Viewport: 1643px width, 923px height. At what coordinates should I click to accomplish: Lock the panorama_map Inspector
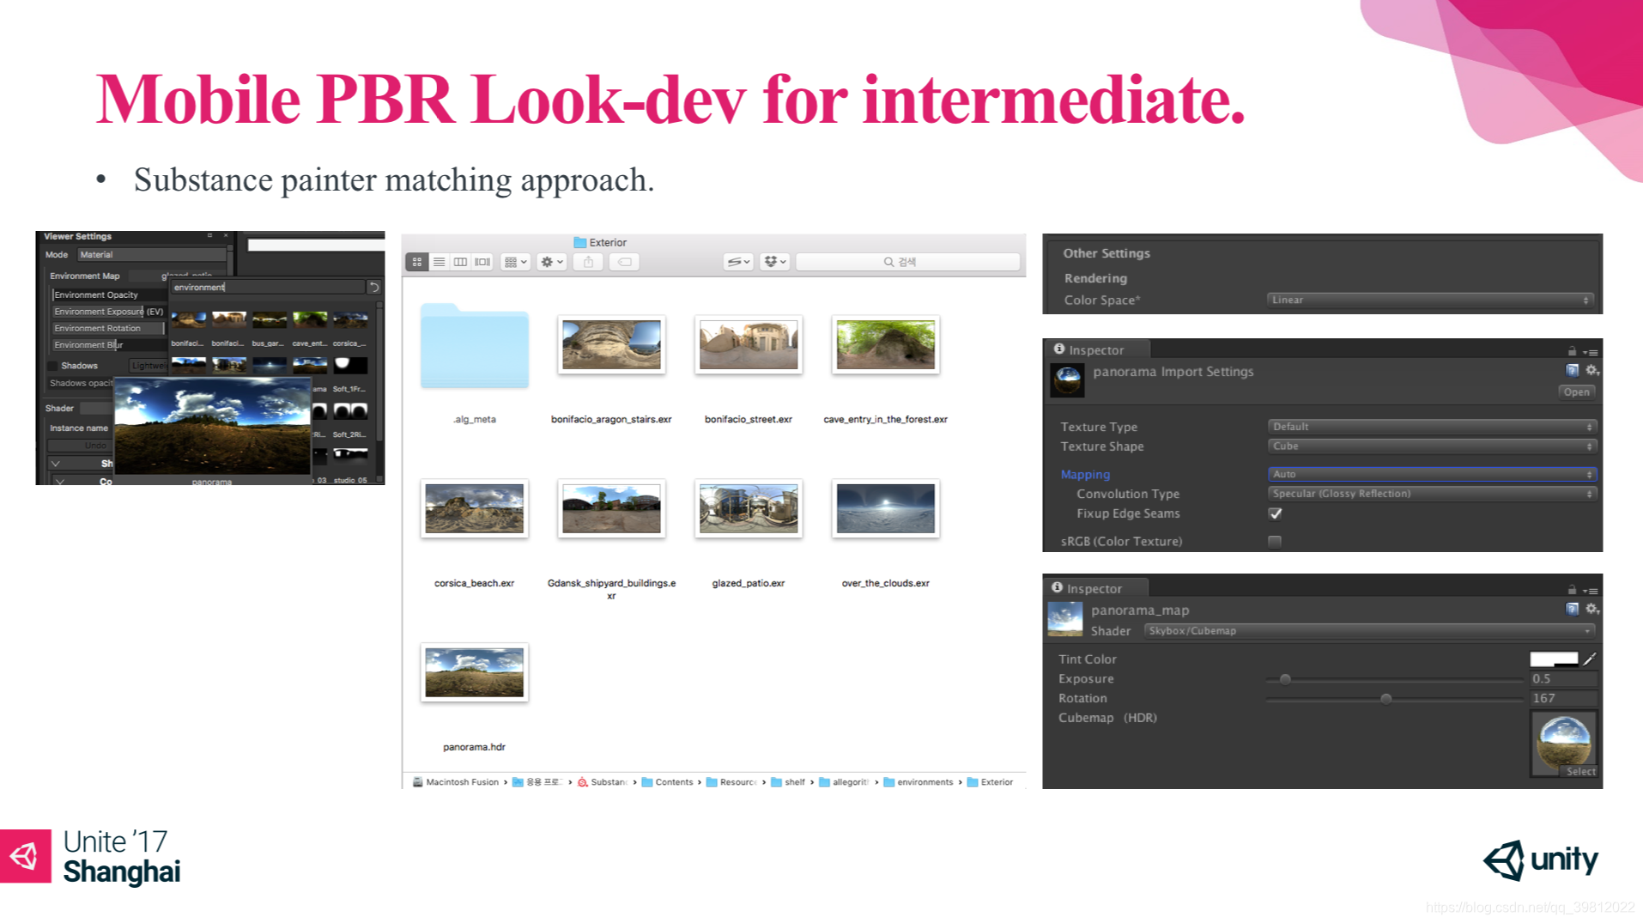1573,590
